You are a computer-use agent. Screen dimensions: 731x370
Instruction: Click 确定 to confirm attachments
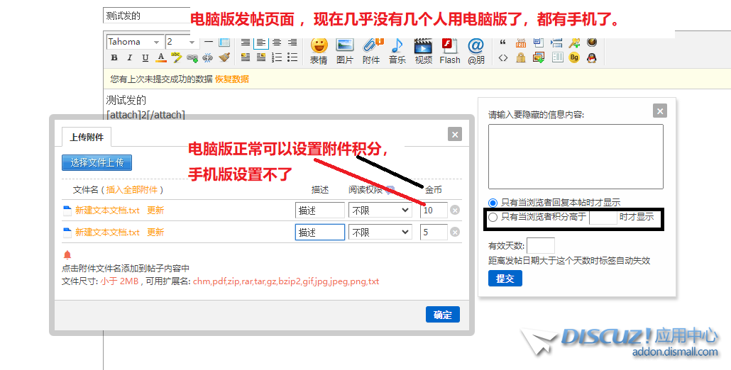(x=443, y=315)
